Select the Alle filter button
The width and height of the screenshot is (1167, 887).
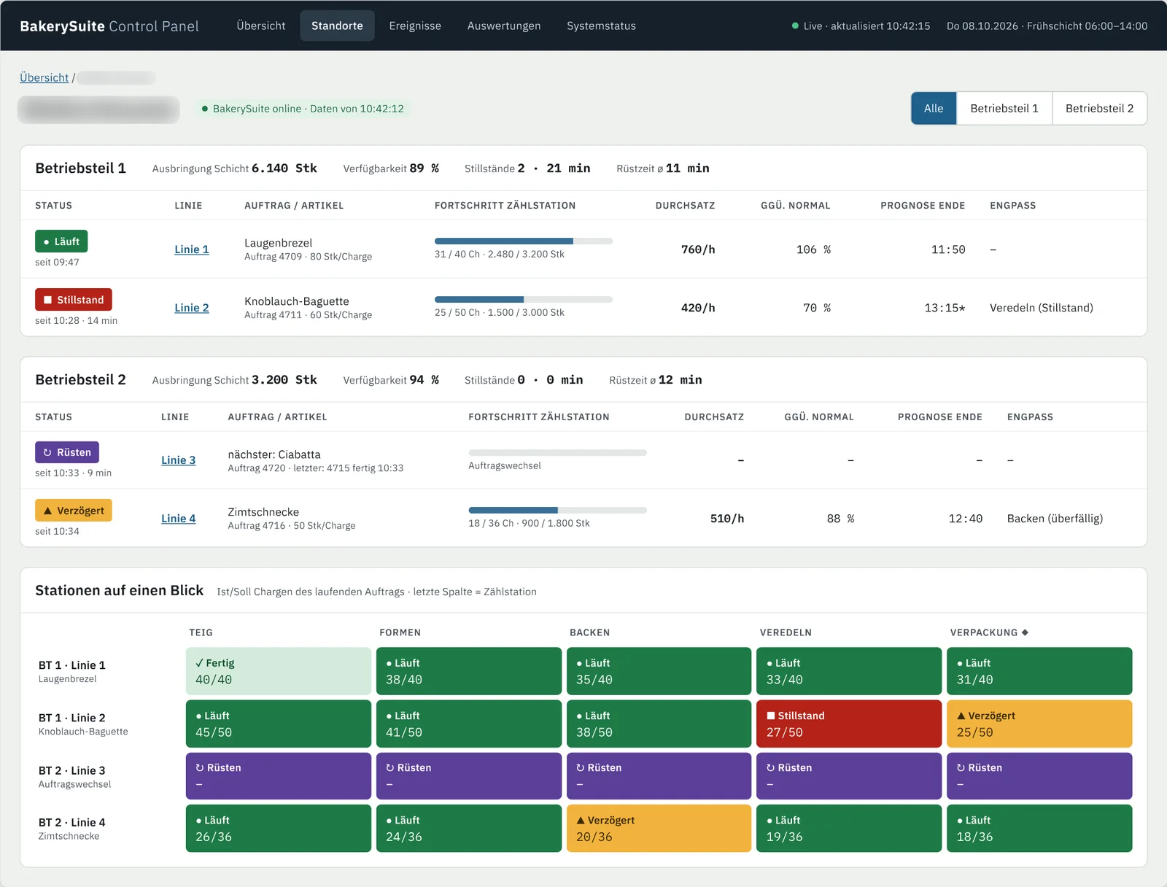tap(934, 108)
